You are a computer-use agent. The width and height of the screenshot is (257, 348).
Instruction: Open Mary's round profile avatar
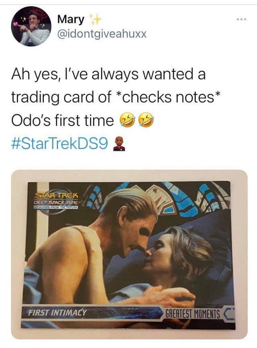tap(31, 26)
